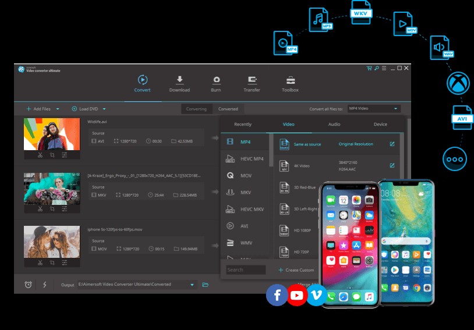Viewport: 474px width, 330px height.
Task: Open effect settings for Ergo_Proxy MKV
Action: pos(65,209)
